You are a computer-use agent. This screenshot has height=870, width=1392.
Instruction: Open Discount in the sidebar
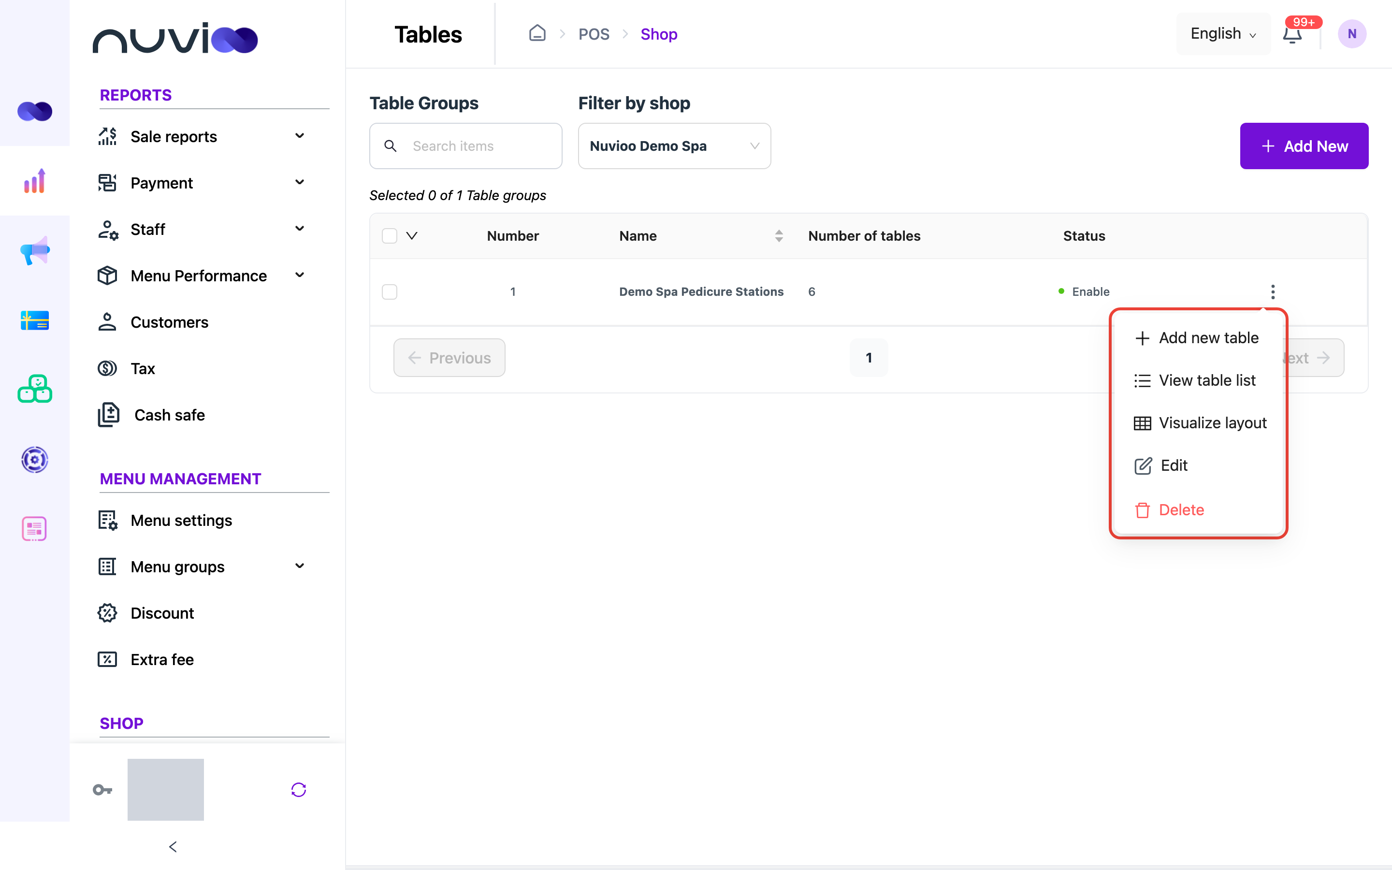(x=162, y=613)
